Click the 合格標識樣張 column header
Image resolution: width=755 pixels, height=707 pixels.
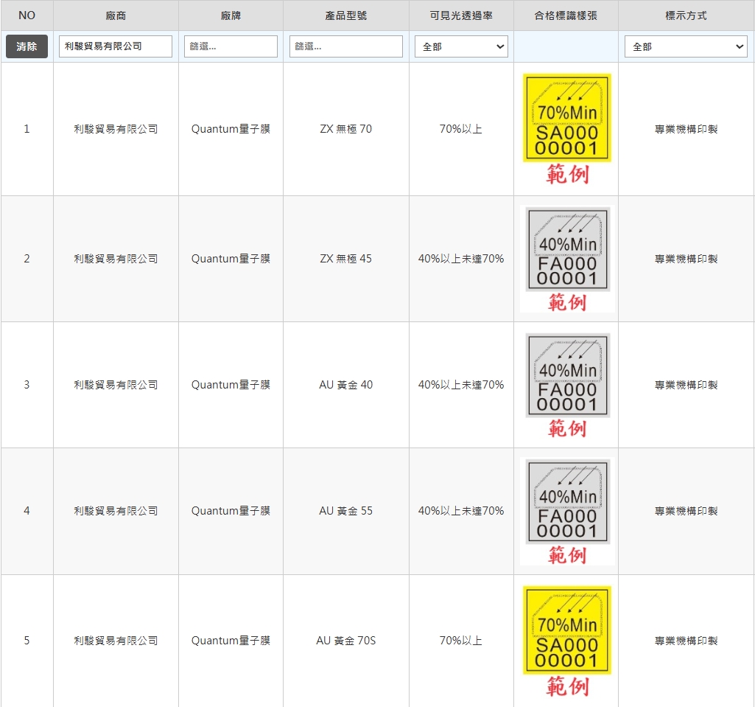click(x=566, y=15)
